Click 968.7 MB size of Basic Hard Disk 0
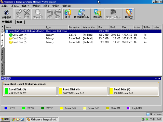The width and height of the screenshot is (163, 122). point(104,31)
